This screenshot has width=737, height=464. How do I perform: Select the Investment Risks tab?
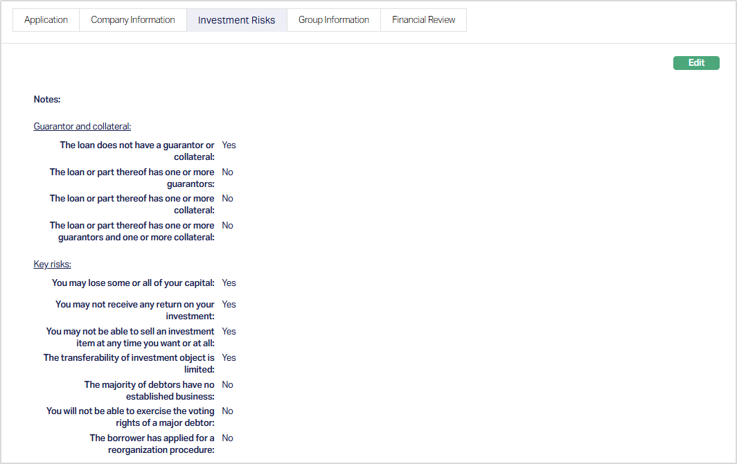tap(236, 20)
